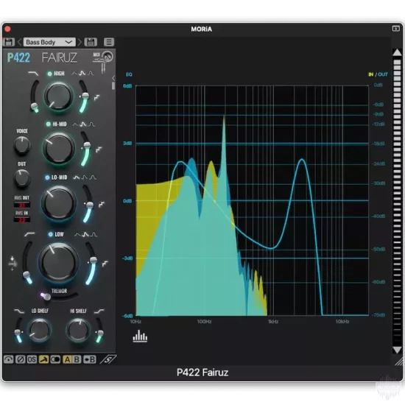Click the high shelf curve icon

(x=99, y=311)
